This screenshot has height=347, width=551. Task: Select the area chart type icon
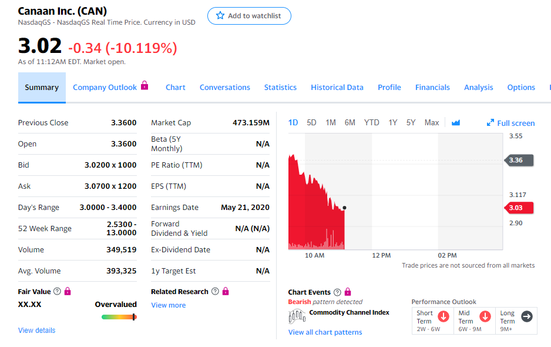click(456, 123)
